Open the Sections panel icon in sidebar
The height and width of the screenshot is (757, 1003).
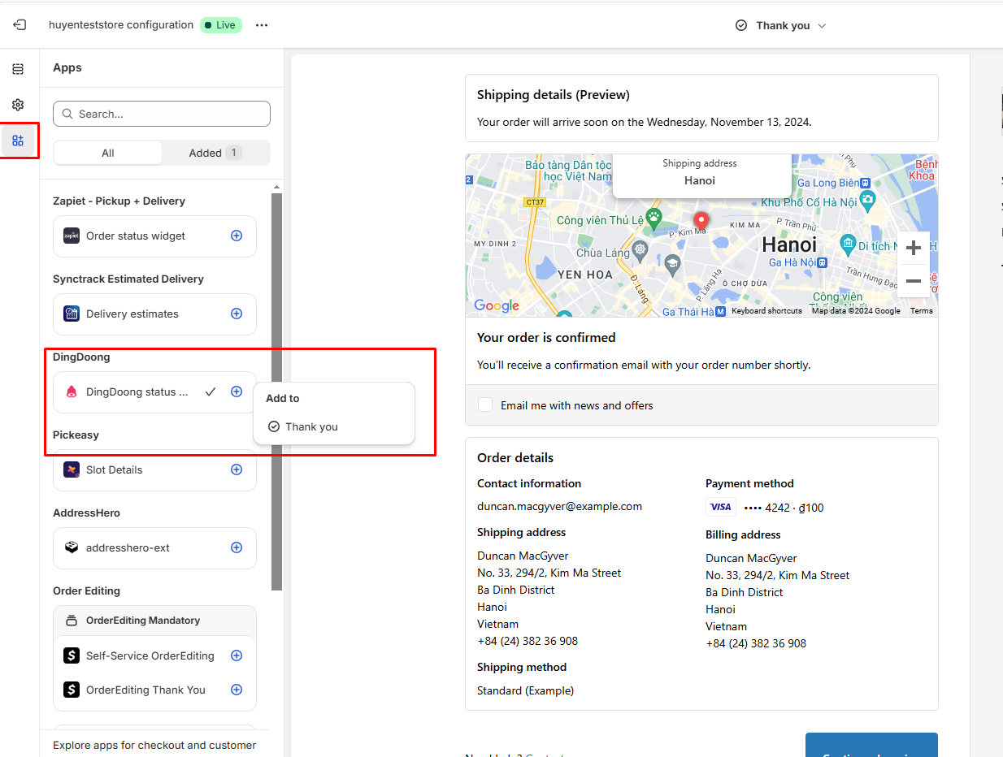click(x=18, y=69)
